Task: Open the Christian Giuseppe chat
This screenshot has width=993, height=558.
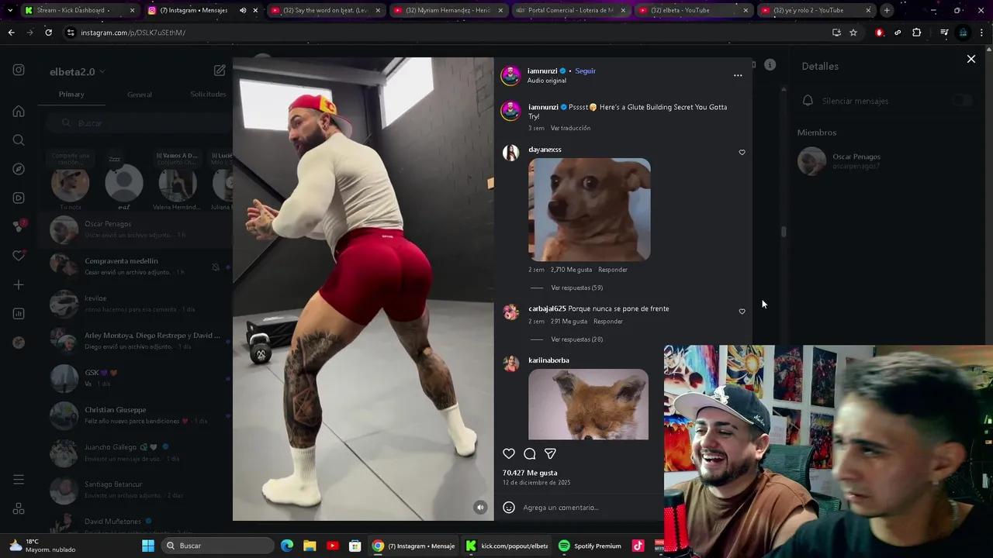Action: pyautogui.click(x=136, y=415)
